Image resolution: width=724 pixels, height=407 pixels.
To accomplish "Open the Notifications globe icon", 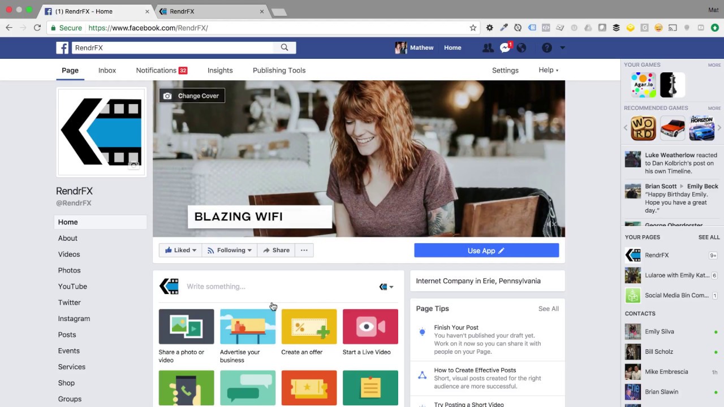I will click(522, 48).
